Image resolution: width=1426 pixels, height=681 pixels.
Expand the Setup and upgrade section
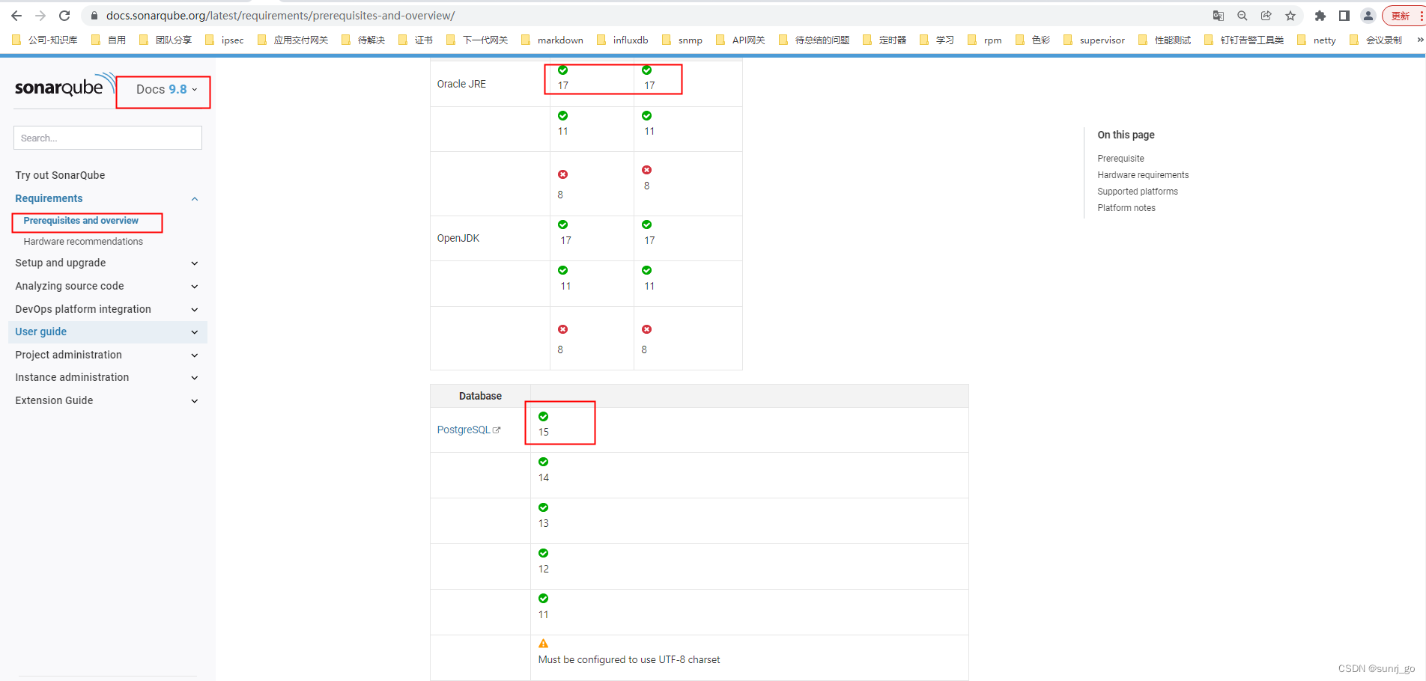[195, 263]
